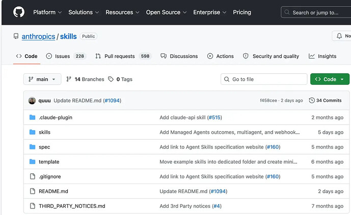Image resolution: width=351 pixels, height=215 pixels.
Task: Open #160 link in the .gitignore row
Action: coord(273,176)
